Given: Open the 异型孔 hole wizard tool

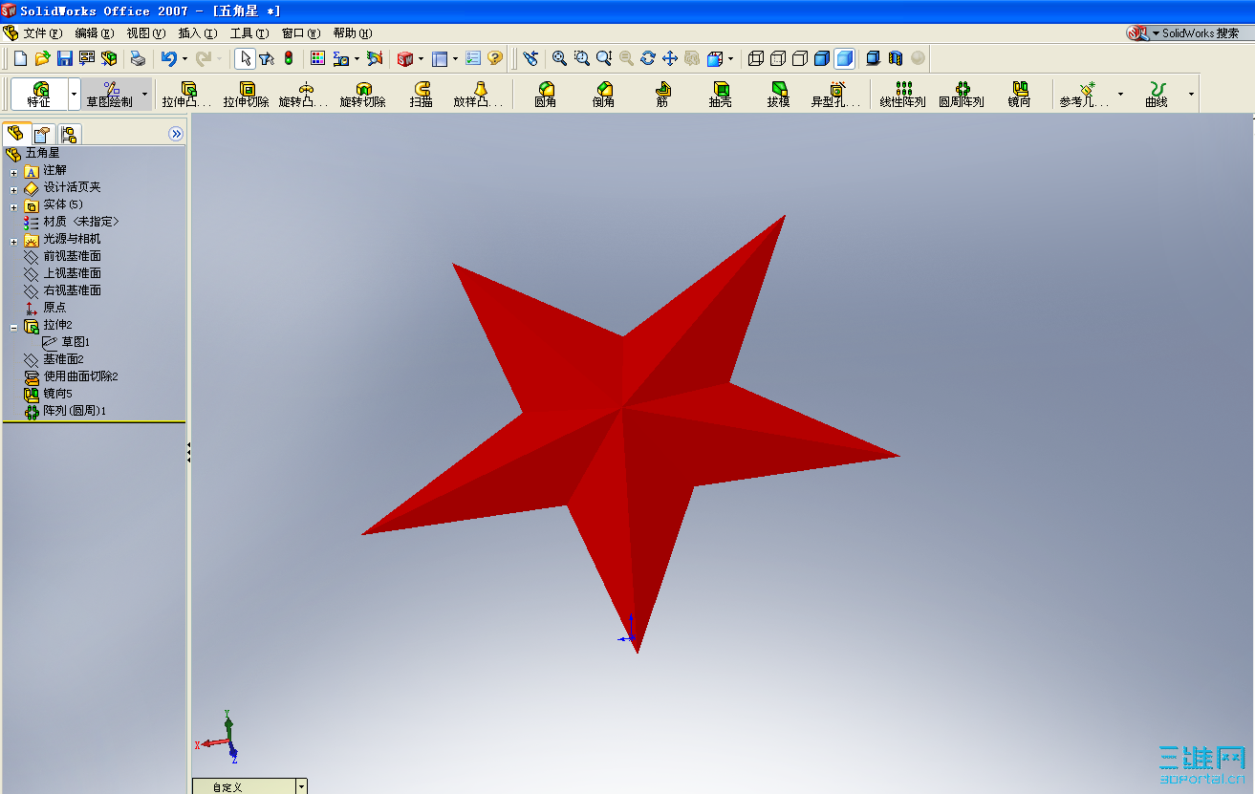Looking at the screenshot, I should pos(837,94).
